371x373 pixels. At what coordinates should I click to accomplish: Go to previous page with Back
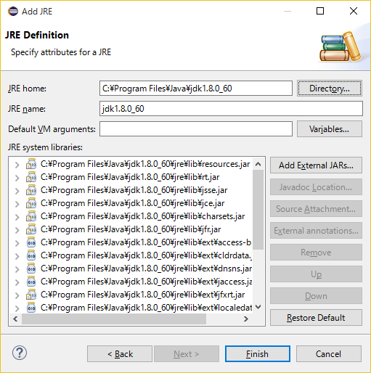pyautogui.click(x=120, y=354)
